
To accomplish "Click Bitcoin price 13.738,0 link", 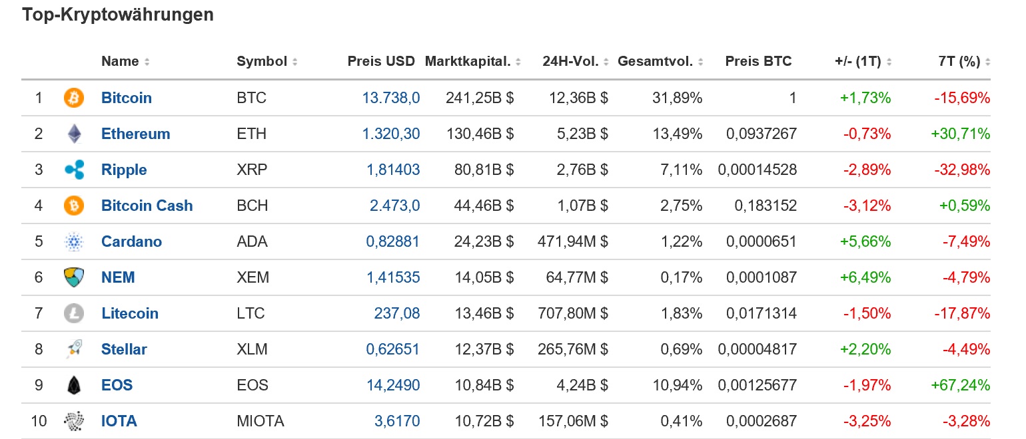I will tap(391, 98).
